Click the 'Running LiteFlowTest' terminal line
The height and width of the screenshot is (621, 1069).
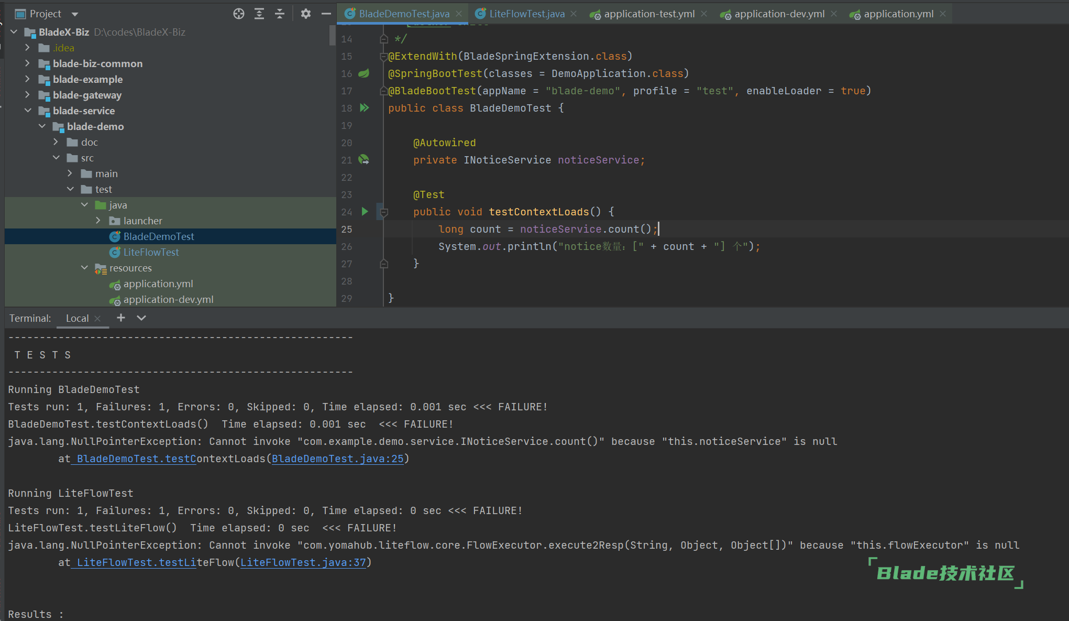tap(71, 493)
